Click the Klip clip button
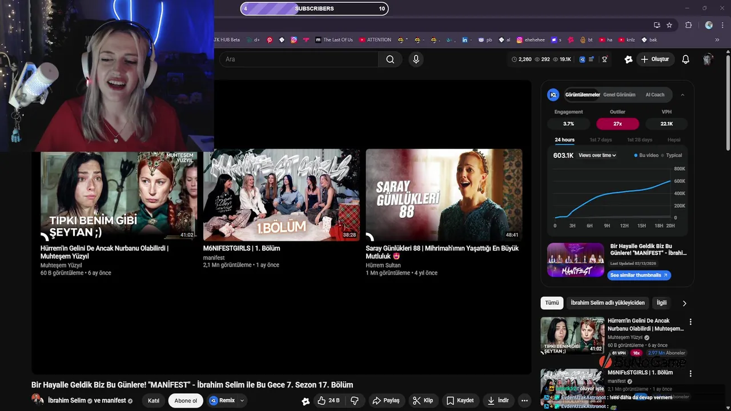This screenshot has height=411, width=731. point(423,401)
